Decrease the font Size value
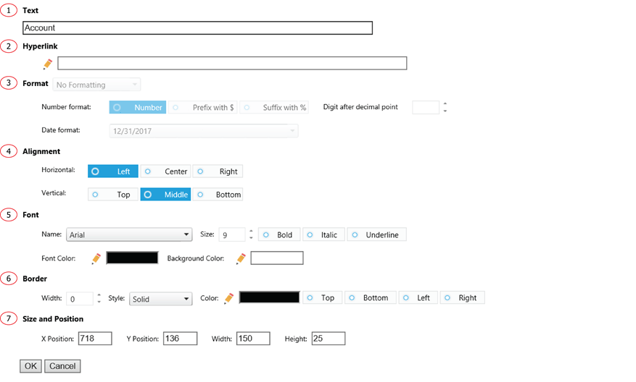The width and height of the screenshot is (636, 382). pyautogui.click(x=251, y=237)
